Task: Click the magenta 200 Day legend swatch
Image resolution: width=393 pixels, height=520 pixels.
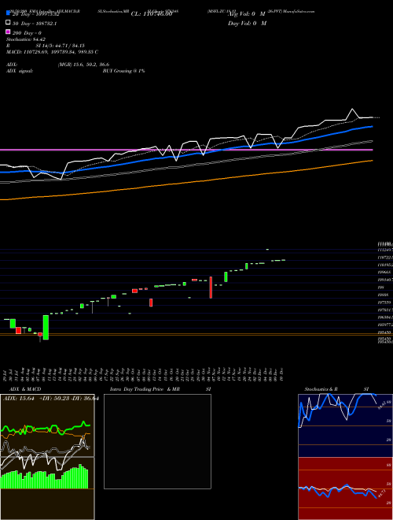Action: click(x=8, y=32)
